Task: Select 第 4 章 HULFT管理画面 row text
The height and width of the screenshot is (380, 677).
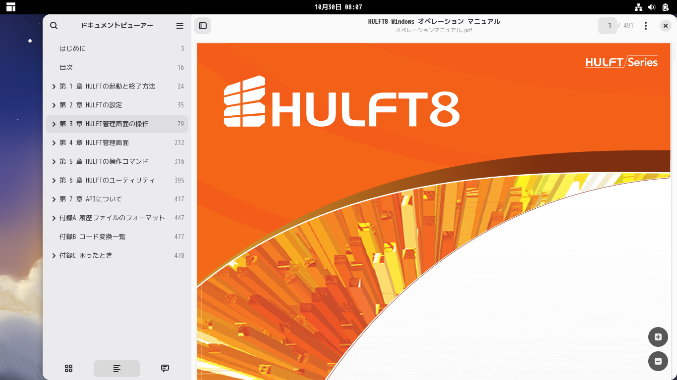Action: click(94, 142)
